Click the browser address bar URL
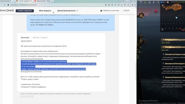 tap(23, 5)
